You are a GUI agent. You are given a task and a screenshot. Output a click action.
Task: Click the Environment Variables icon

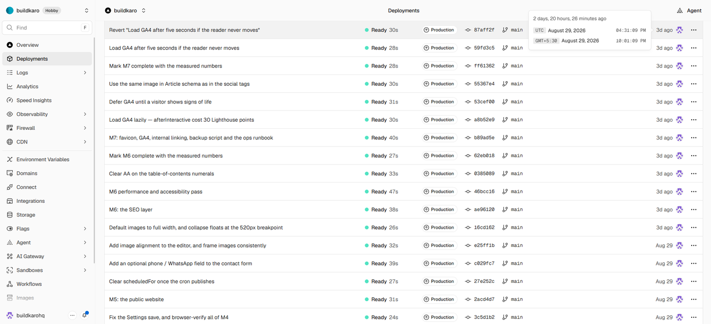coord(10,159)
